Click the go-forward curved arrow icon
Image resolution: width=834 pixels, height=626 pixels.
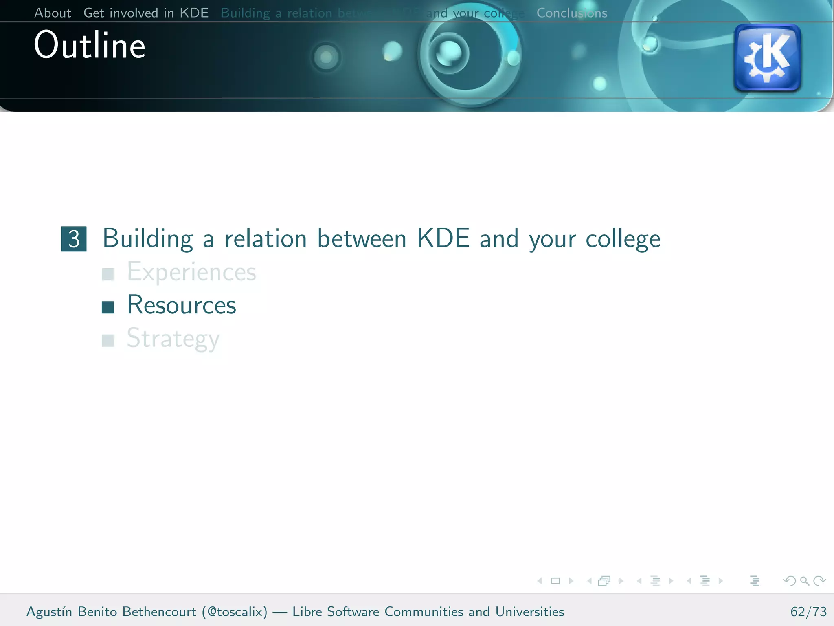tap(819, 581)
